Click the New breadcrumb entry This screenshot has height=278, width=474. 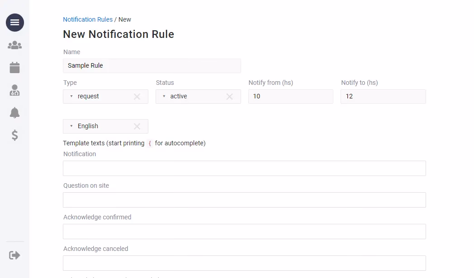coord(124,19)
